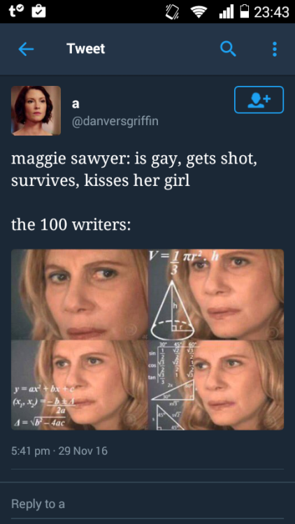295x524 pixels.
Task: Tap the back arrow icon
Action: click(x=26, y=49)
